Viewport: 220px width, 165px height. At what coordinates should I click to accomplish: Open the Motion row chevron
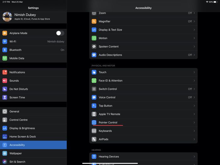tap(194, 38)
